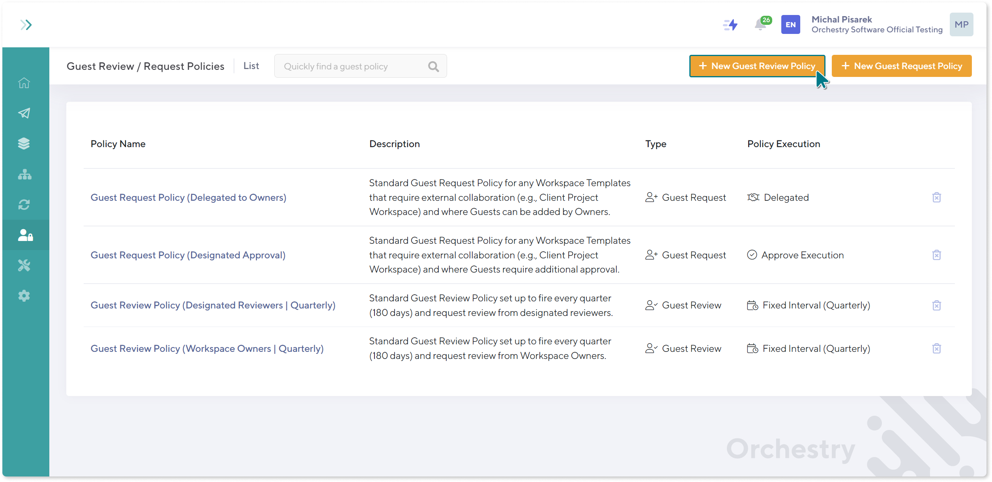The height and width of the screenshot is (482, 992).
Task: Delete the Guest Review Policy (Workspace Owners | Quarterly)
Action: 937,348
